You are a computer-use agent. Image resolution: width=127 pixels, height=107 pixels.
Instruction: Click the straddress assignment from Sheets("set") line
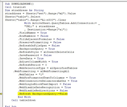(40, 13)
